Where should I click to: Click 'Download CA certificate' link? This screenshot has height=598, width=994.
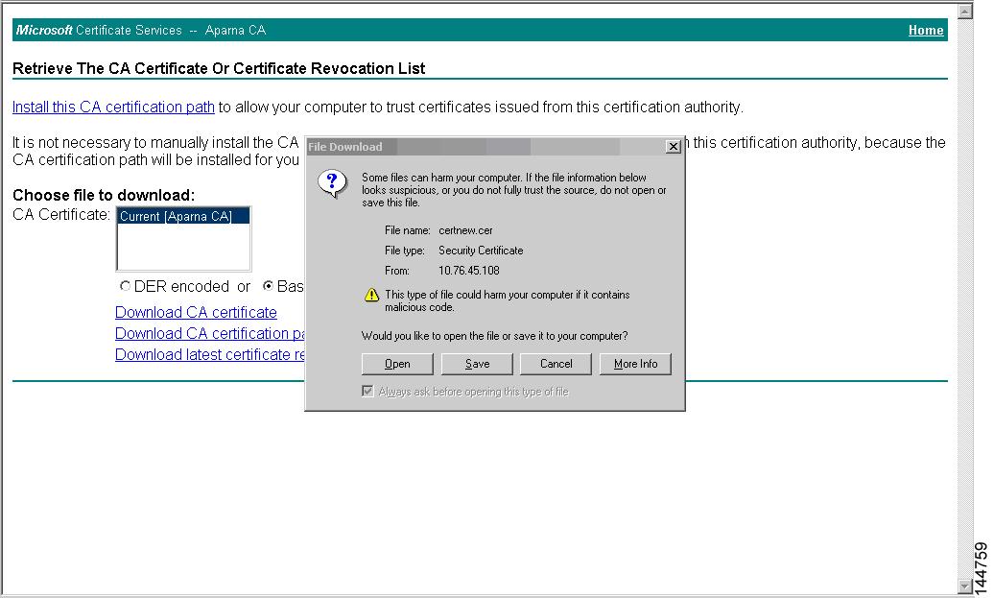pos(196,312)
